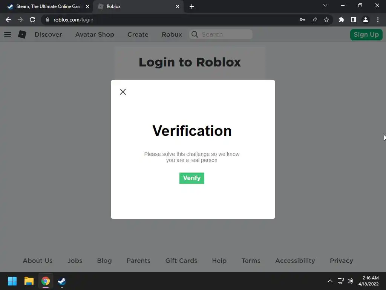The height and width of the screenshot is (290, 386).
Task: Click the green Verify button
Action: [192, 178]
